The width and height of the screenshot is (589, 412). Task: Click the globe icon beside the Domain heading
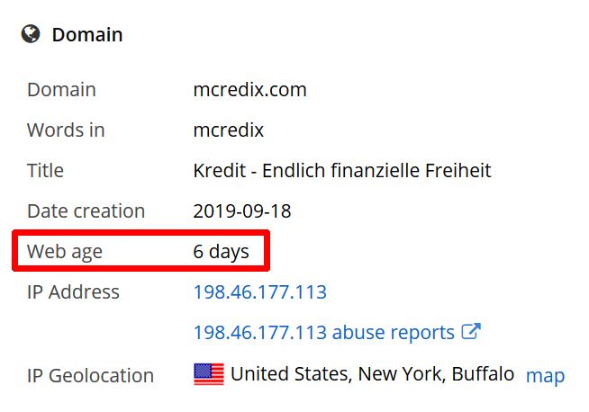[x=31, y=34]
